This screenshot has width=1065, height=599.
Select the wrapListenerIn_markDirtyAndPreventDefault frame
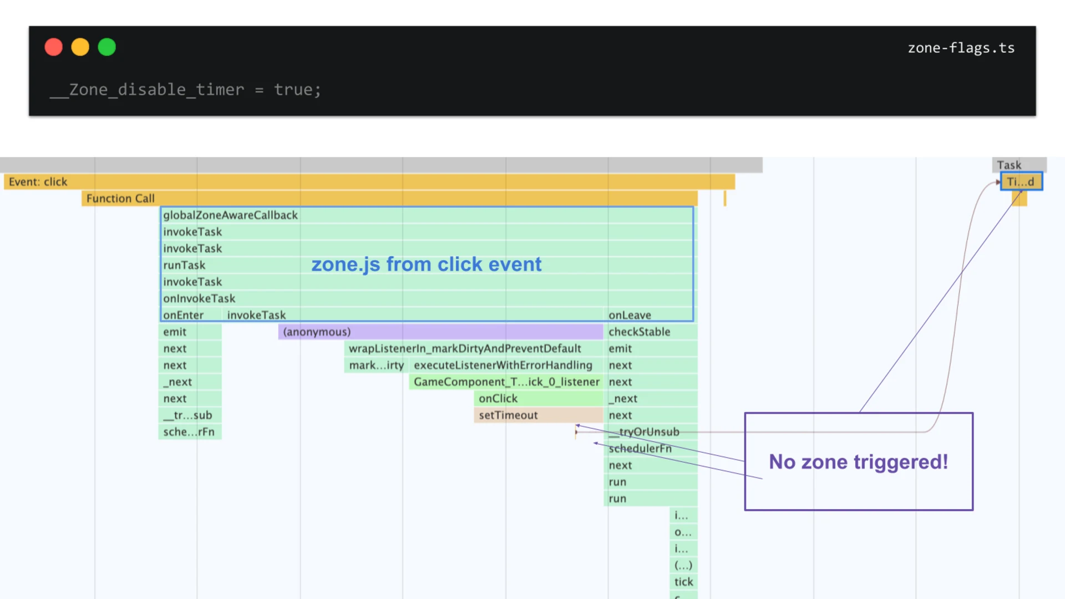pyautogui.click(x=464, y=348)
